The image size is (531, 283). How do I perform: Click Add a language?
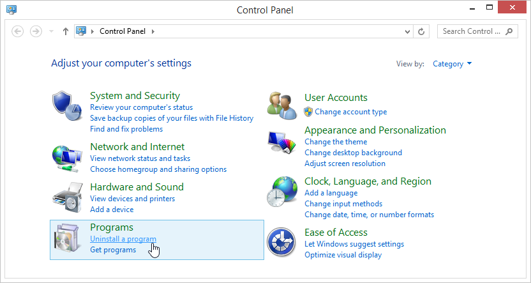coord(331,193)
